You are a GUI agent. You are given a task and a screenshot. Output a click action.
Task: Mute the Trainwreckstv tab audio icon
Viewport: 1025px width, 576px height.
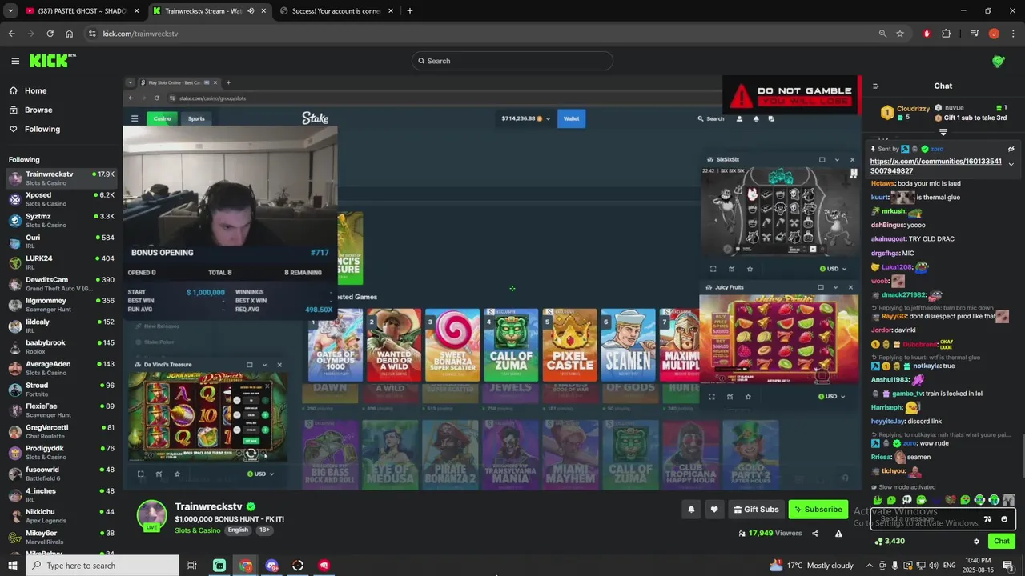pos(251,11)
